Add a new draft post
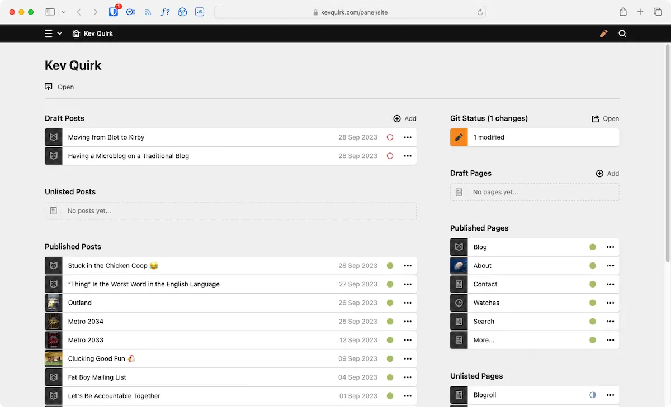Viewport: 671px width, 407px height. [405, 118]
